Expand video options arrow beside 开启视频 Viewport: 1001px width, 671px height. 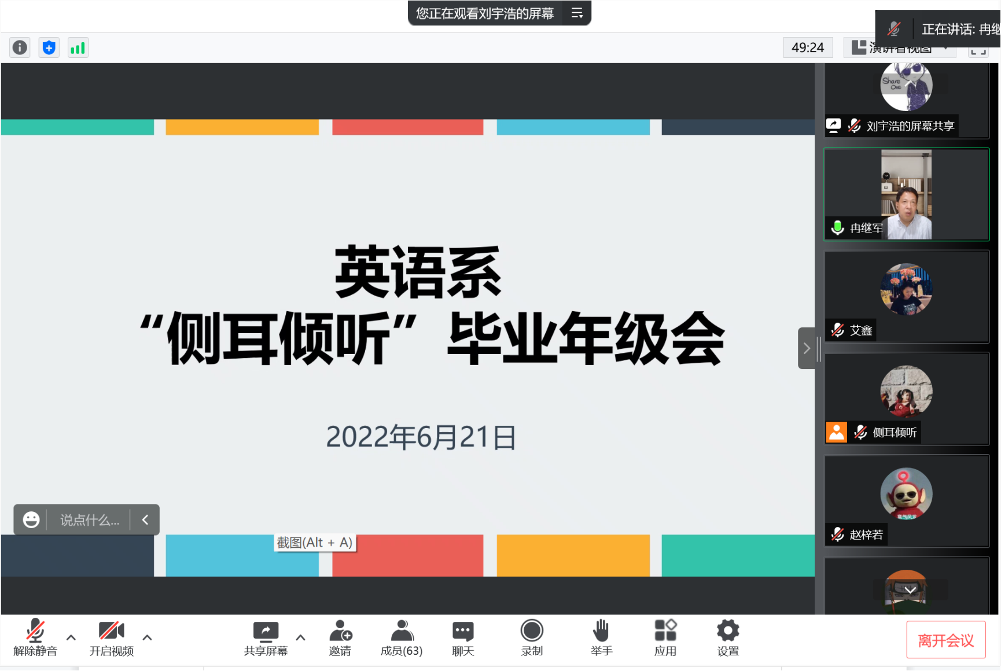148,637
